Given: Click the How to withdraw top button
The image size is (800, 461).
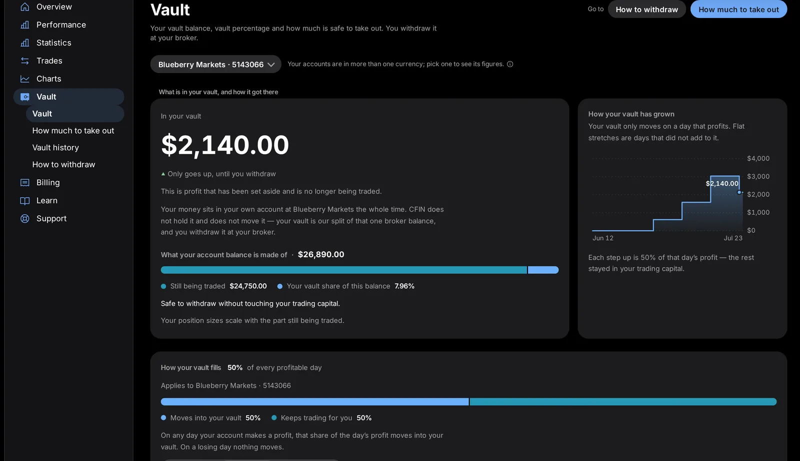Looking at the screenshot, I should pyautogui.click(x=646, y=10).
